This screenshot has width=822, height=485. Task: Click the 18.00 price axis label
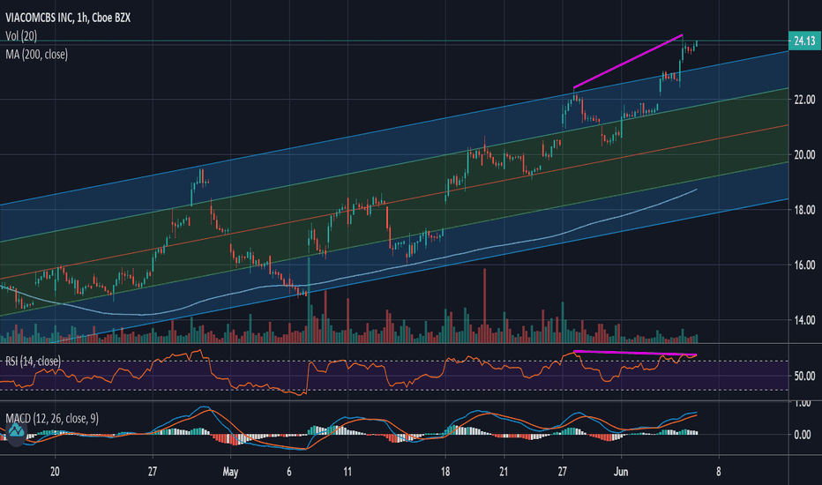[804, 210]
